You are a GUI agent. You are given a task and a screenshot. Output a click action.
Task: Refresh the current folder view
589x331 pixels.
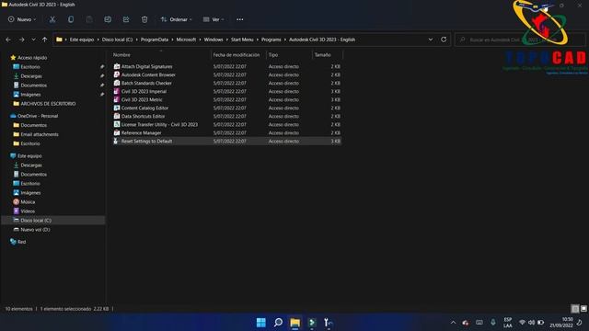[444, 40]
